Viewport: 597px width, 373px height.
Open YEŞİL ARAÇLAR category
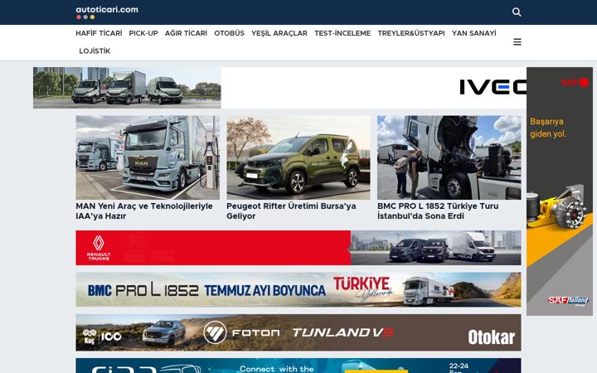tap(279, 33)
